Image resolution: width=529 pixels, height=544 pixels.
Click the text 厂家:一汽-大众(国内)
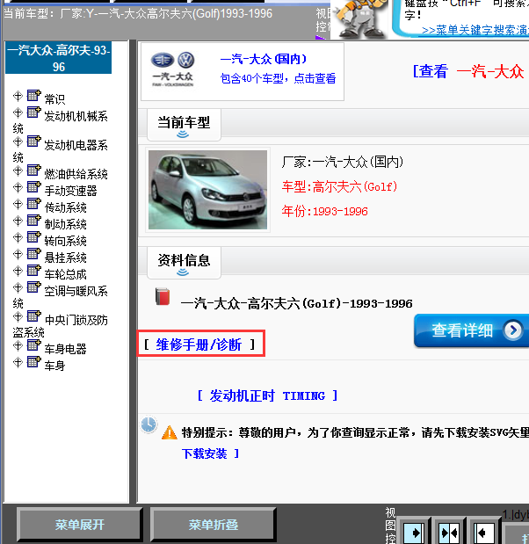click(343, 162)
